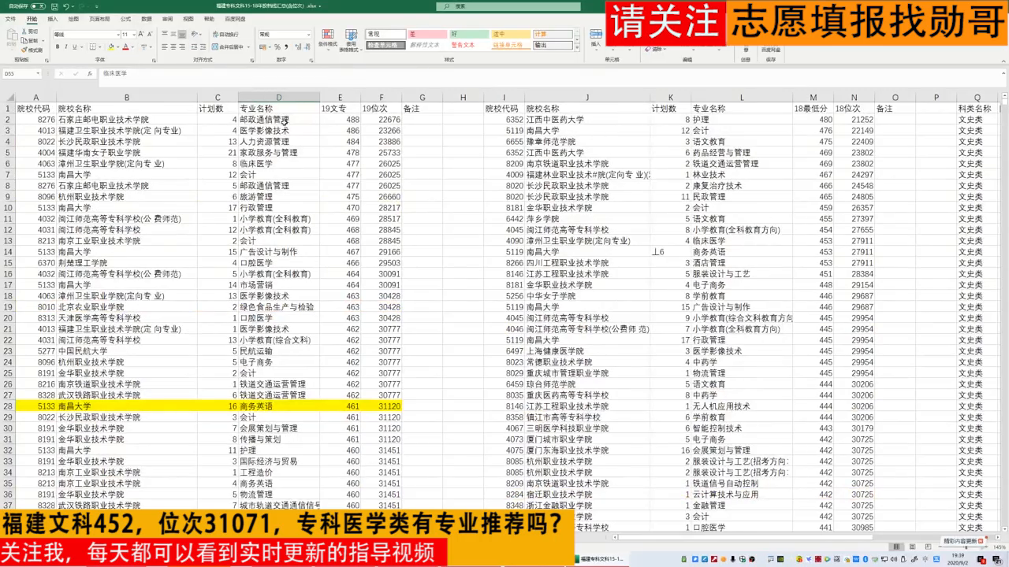Apply the 差 (Bad) cell style
This screenshot has width=1009, height=567.
[427, 34]
